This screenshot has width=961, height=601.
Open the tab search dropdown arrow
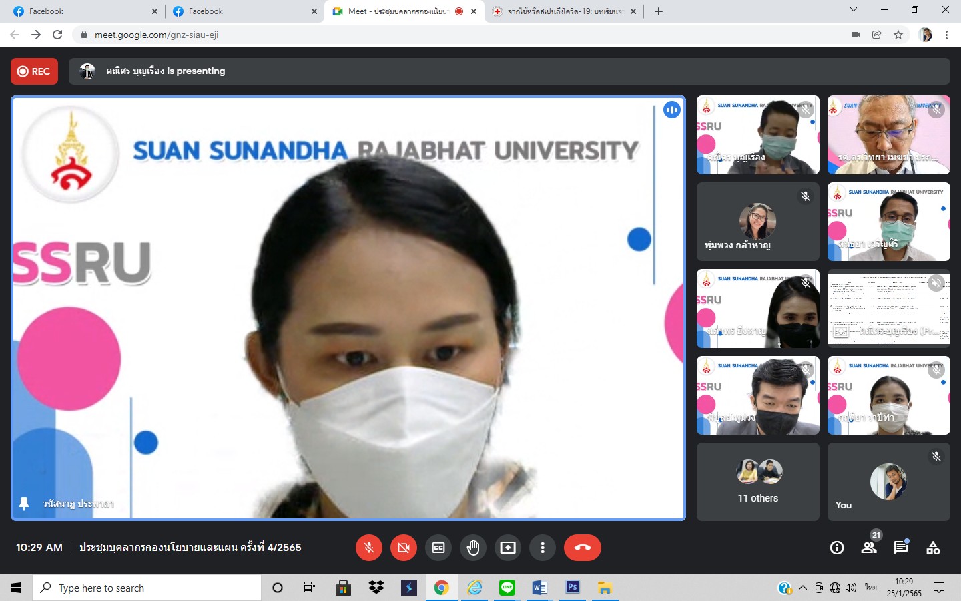pyautogui.click(x=853, y=10)
